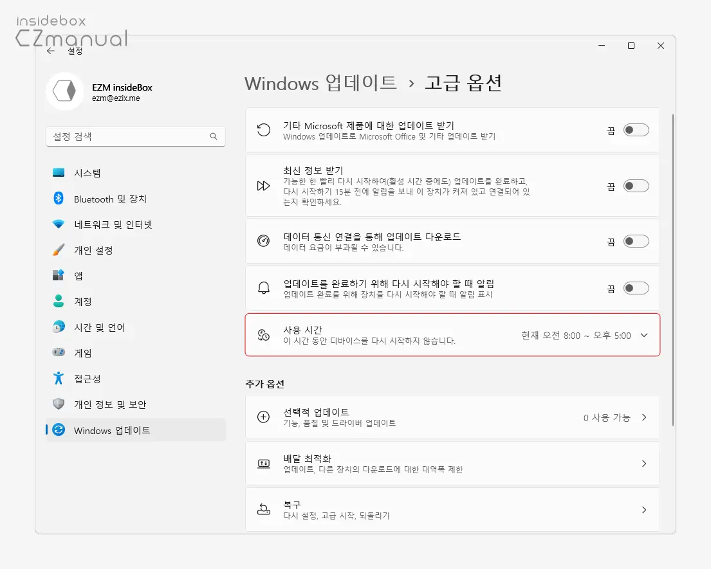Click the 개인 정보 및 보안 shield icon
The width and height of the screenshot is (711, 569).
59,404
